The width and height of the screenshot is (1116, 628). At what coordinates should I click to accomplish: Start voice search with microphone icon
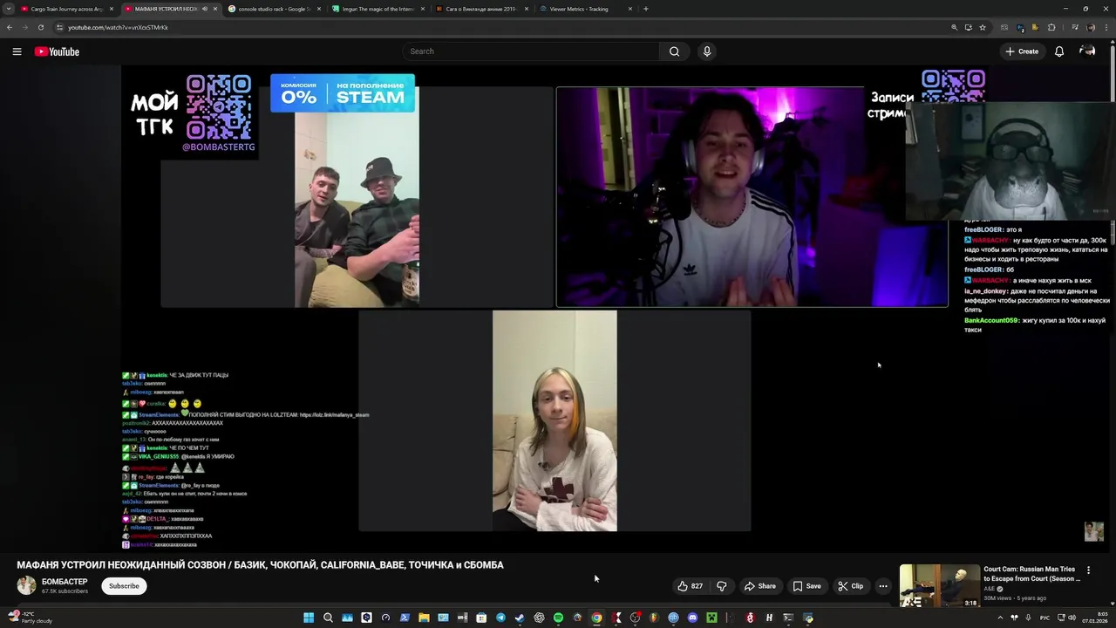pyautogui.click(x=707, y=51)
